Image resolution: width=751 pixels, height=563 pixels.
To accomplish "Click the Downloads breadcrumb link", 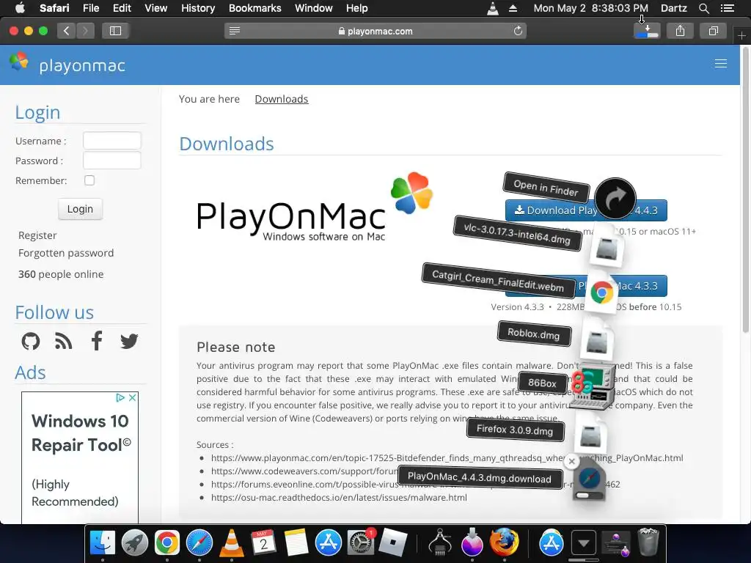I will click(x=282, y=99).
